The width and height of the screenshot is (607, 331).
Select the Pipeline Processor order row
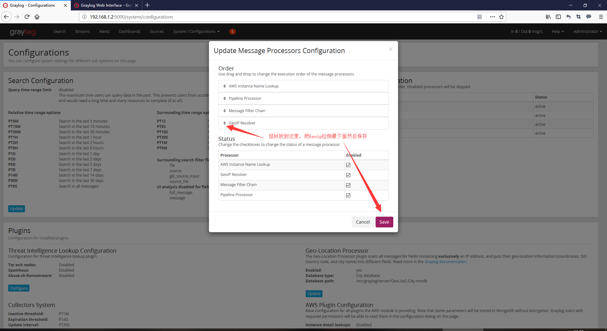click(x=303, y=99)
